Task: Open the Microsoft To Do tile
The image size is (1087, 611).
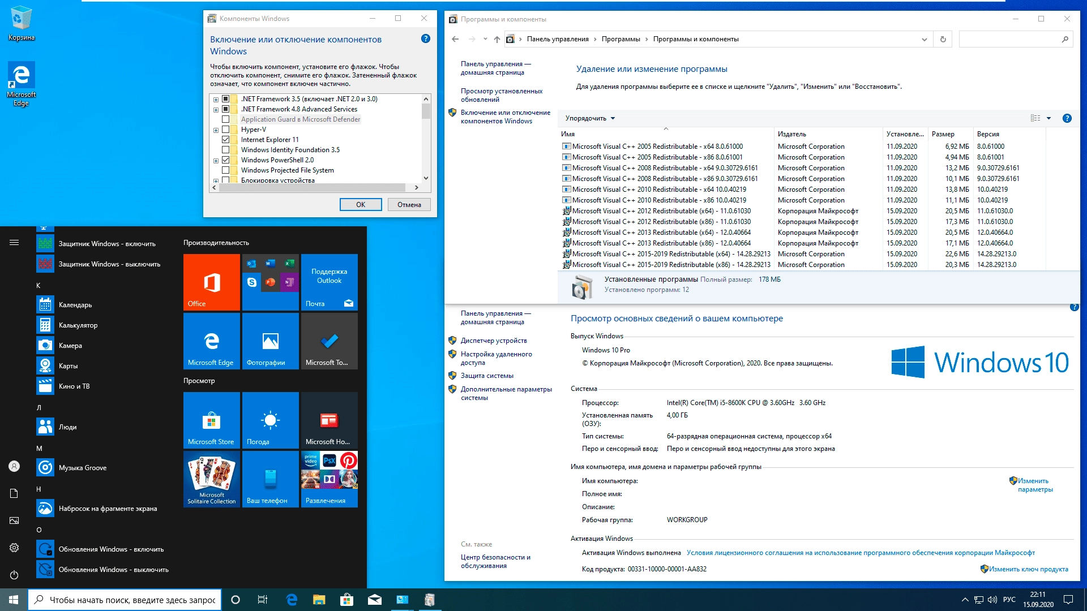Action: (x=329, y=341)
